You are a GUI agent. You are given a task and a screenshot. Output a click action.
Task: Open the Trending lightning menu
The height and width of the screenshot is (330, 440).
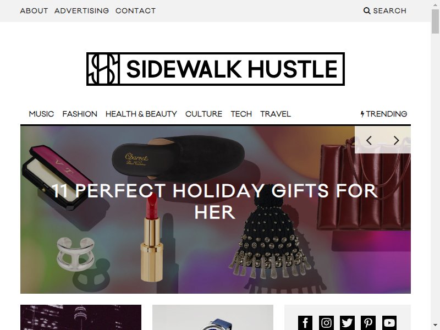[x=384, y=114]
